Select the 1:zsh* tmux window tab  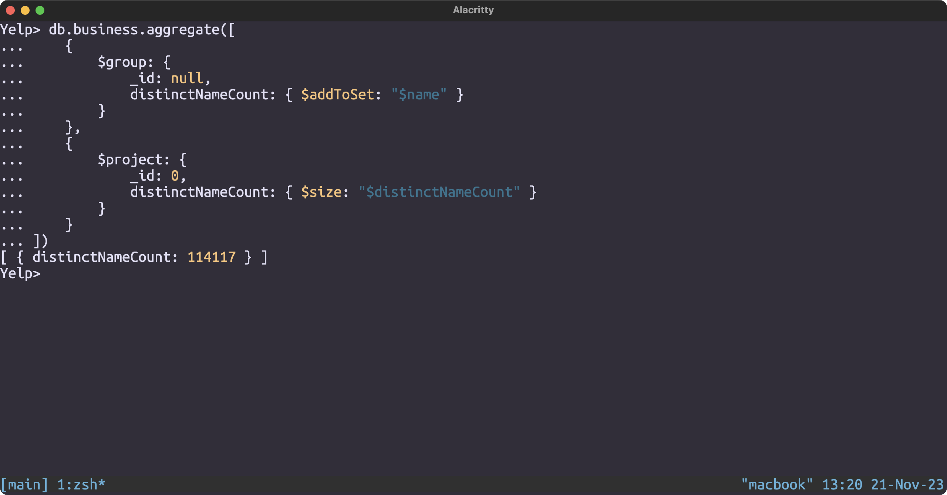pos(81,485)
